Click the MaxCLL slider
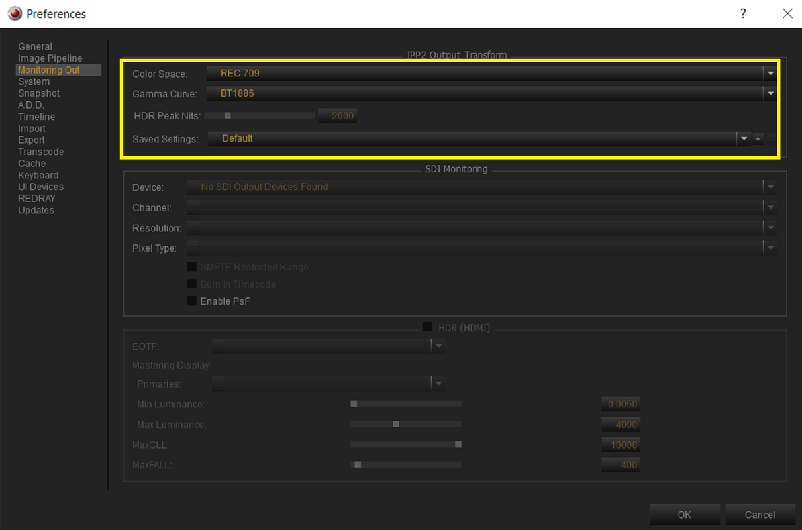This screenshot has width=802, height=530. coord(406,445)
